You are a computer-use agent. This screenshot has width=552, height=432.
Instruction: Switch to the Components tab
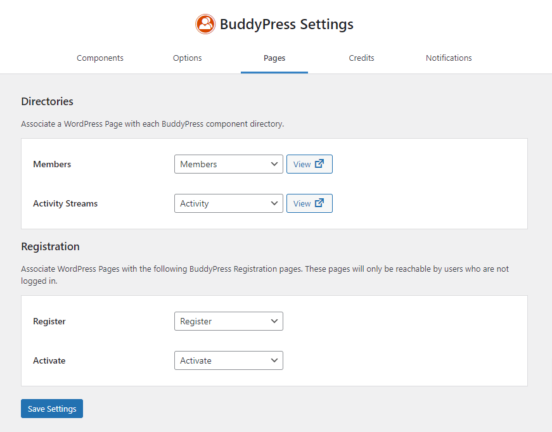[x=100, y=58]
